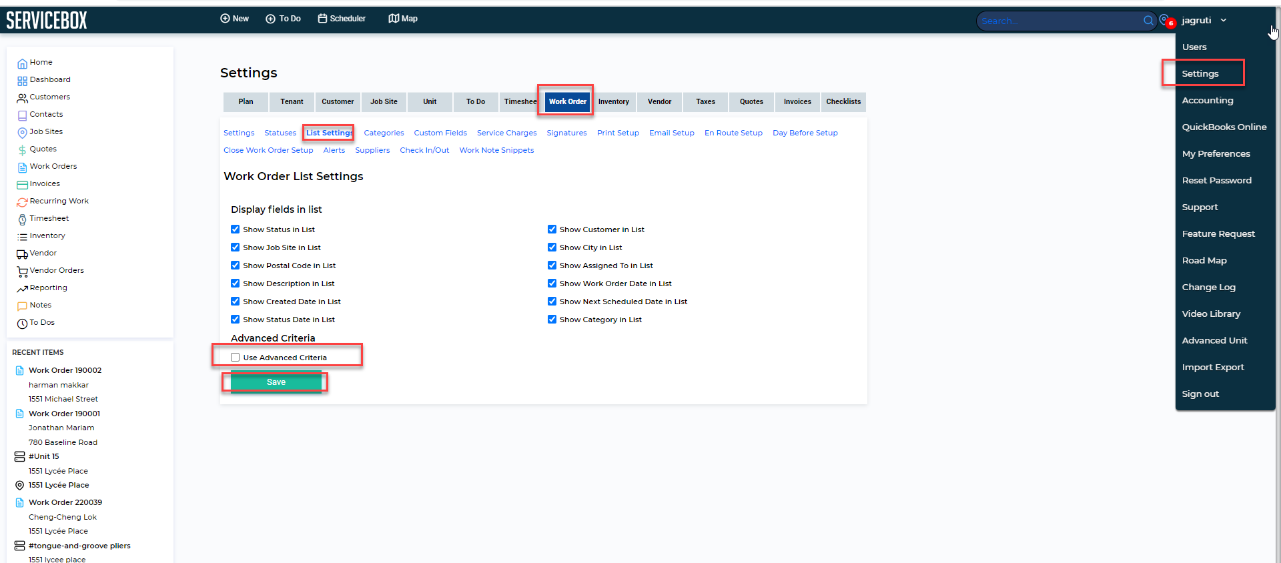The height and width of the screenshot is (563, 1281).
Task: Open the Taxes settings tab
Action: coord(705,101)
